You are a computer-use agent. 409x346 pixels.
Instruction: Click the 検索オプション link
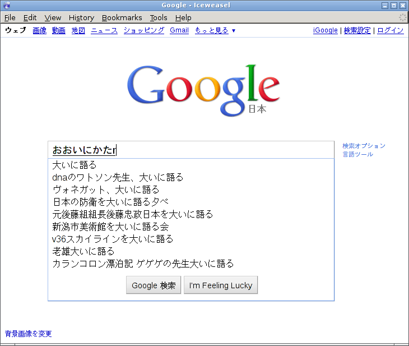pyautogui.click(x=364, y=146)
